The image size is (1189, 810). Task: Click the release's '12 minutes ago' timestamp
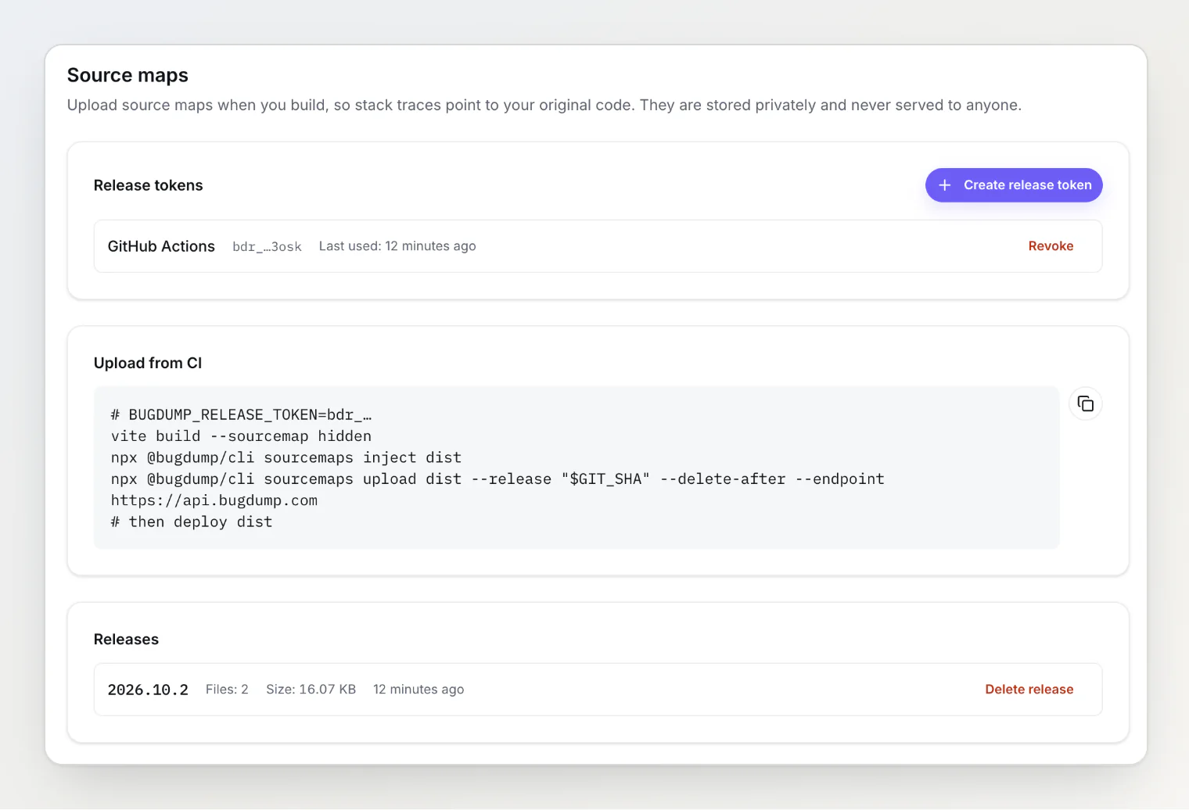(x=418, y=690)
